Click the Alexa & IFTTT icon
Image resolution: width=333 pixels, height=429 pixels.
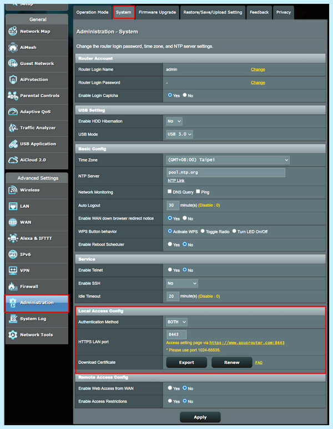coord(13,238)
